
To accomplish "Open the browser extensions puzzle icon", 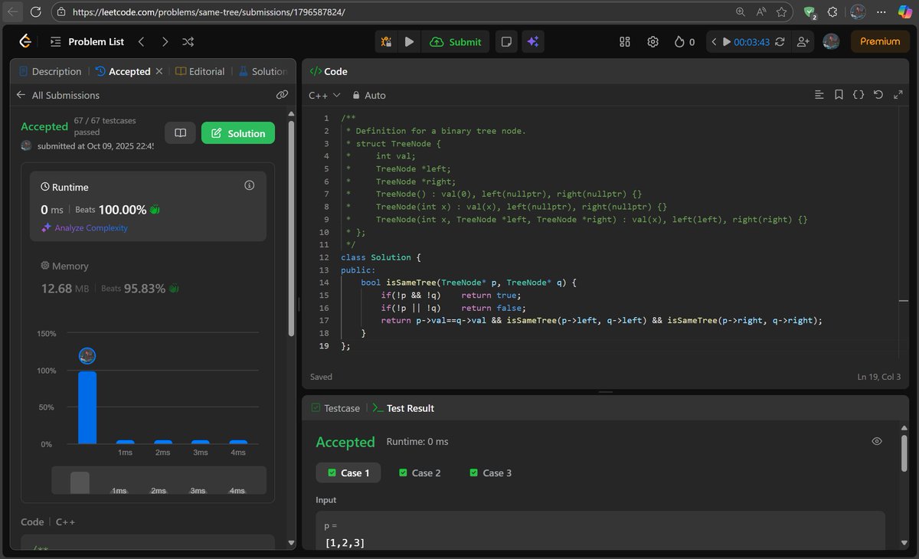I will coord(832,12).
